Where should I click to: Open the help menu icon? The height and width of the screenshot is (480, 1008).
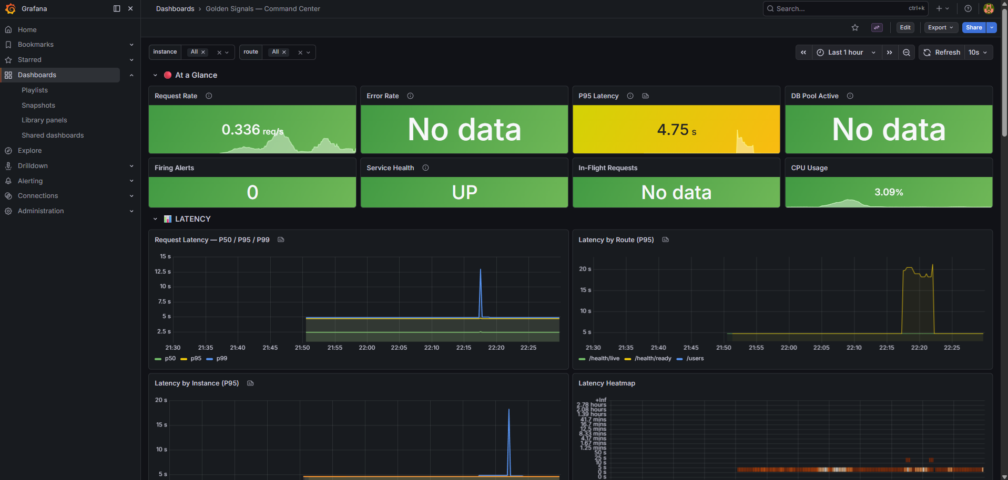pyautogui.click(x=968, y=8)
